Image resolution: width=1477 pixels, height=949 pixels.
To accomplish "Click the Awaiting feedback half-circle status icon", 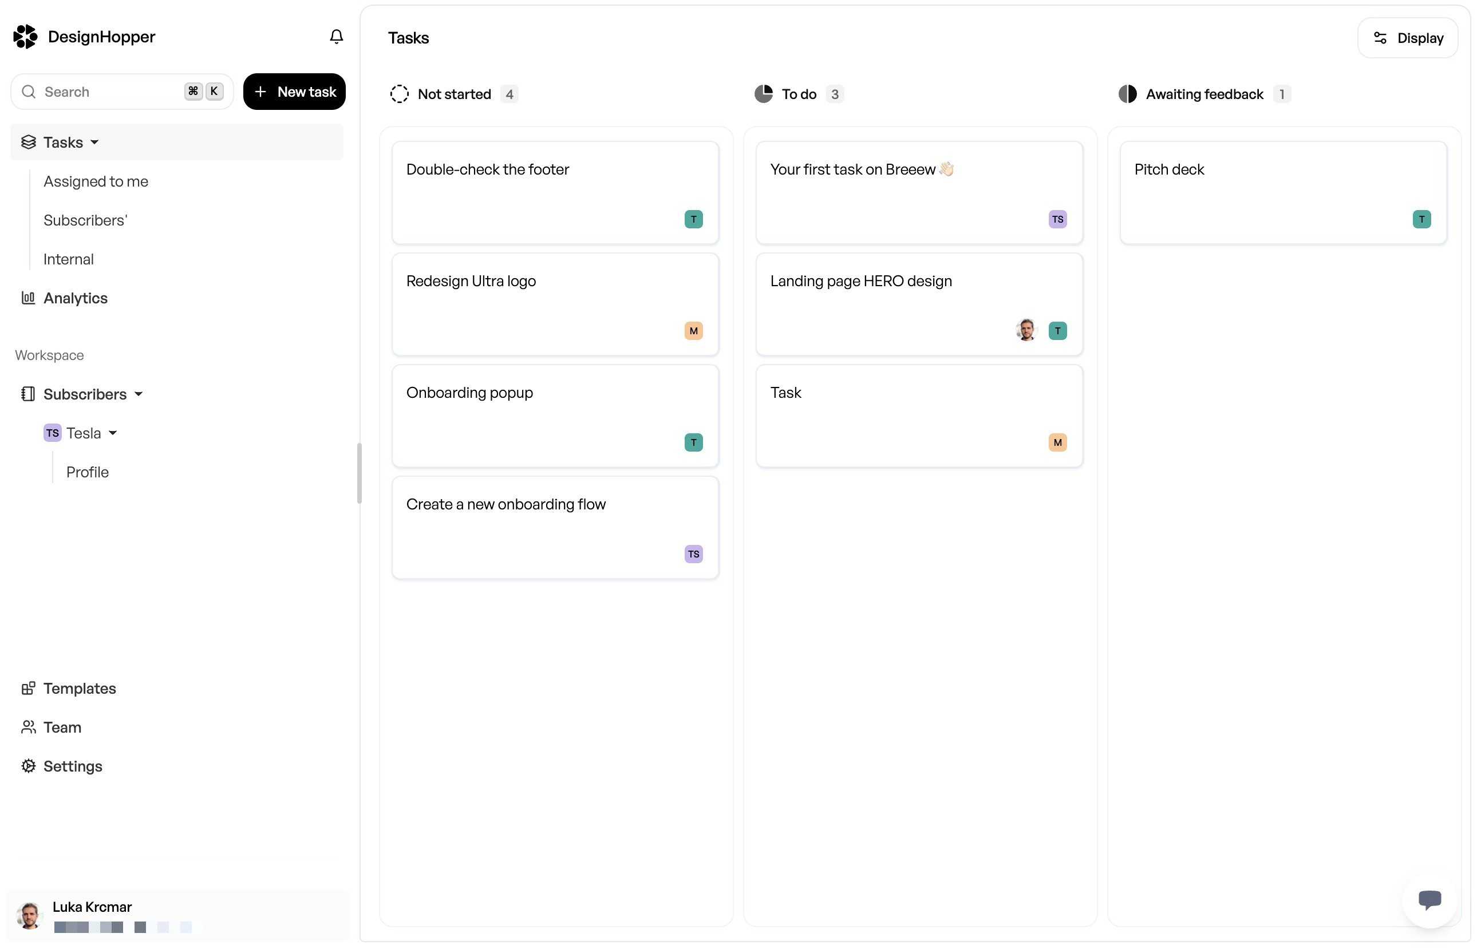I will (1127, 94).
